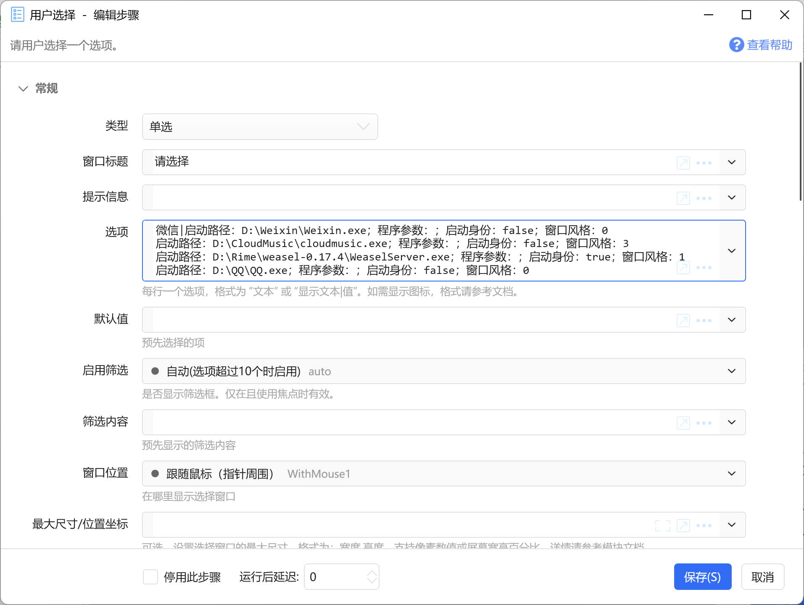Open the 类型 单选 dropdown
Screen dimensions: 804x605
point(260,126)
